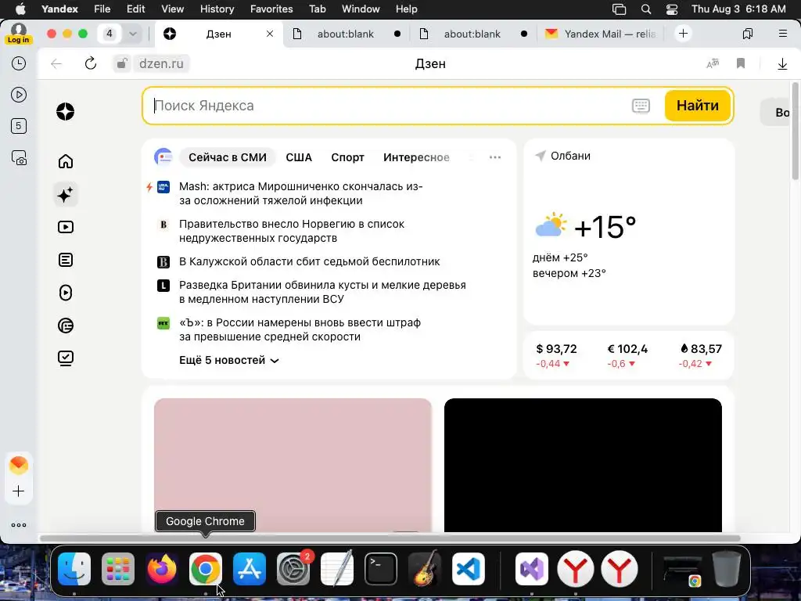Open the Разведка Британии headline
Screen dimensions: 801x601
pos(322,292)
